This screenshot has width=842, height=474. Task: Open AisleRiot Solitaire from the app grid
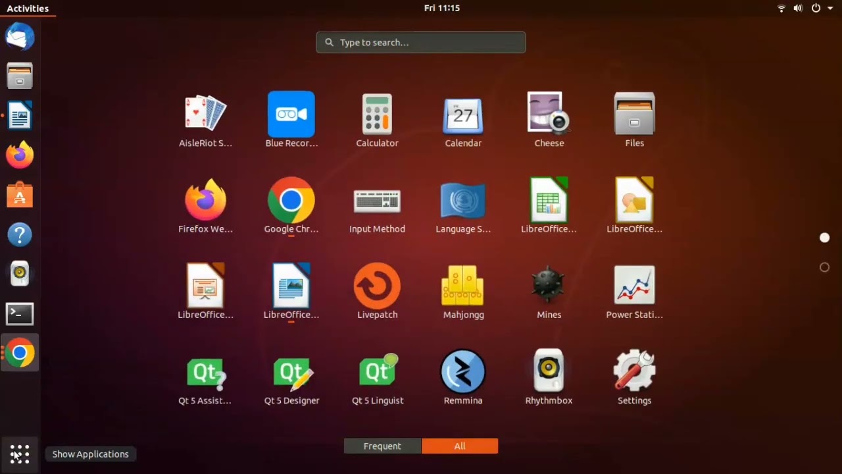[205, 120]
